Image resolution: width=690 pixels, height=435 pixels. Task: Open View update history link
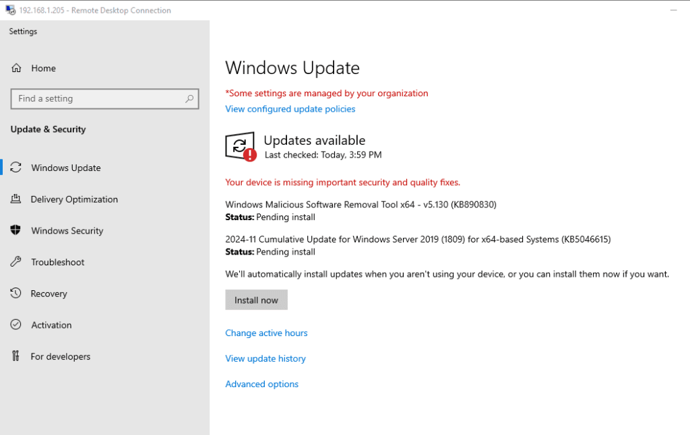(x=265, y=358)
